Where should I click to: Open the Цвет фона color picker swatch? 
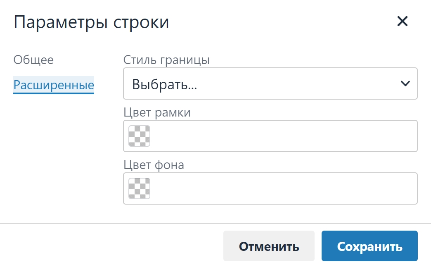point(140,188)
